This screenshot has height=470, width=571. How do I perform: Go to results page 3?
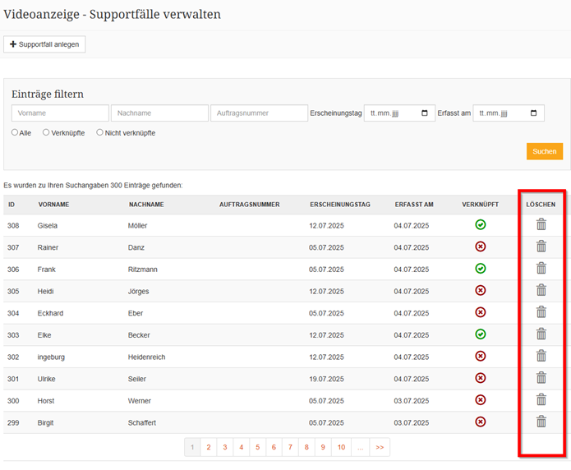(x=225, y=447)
